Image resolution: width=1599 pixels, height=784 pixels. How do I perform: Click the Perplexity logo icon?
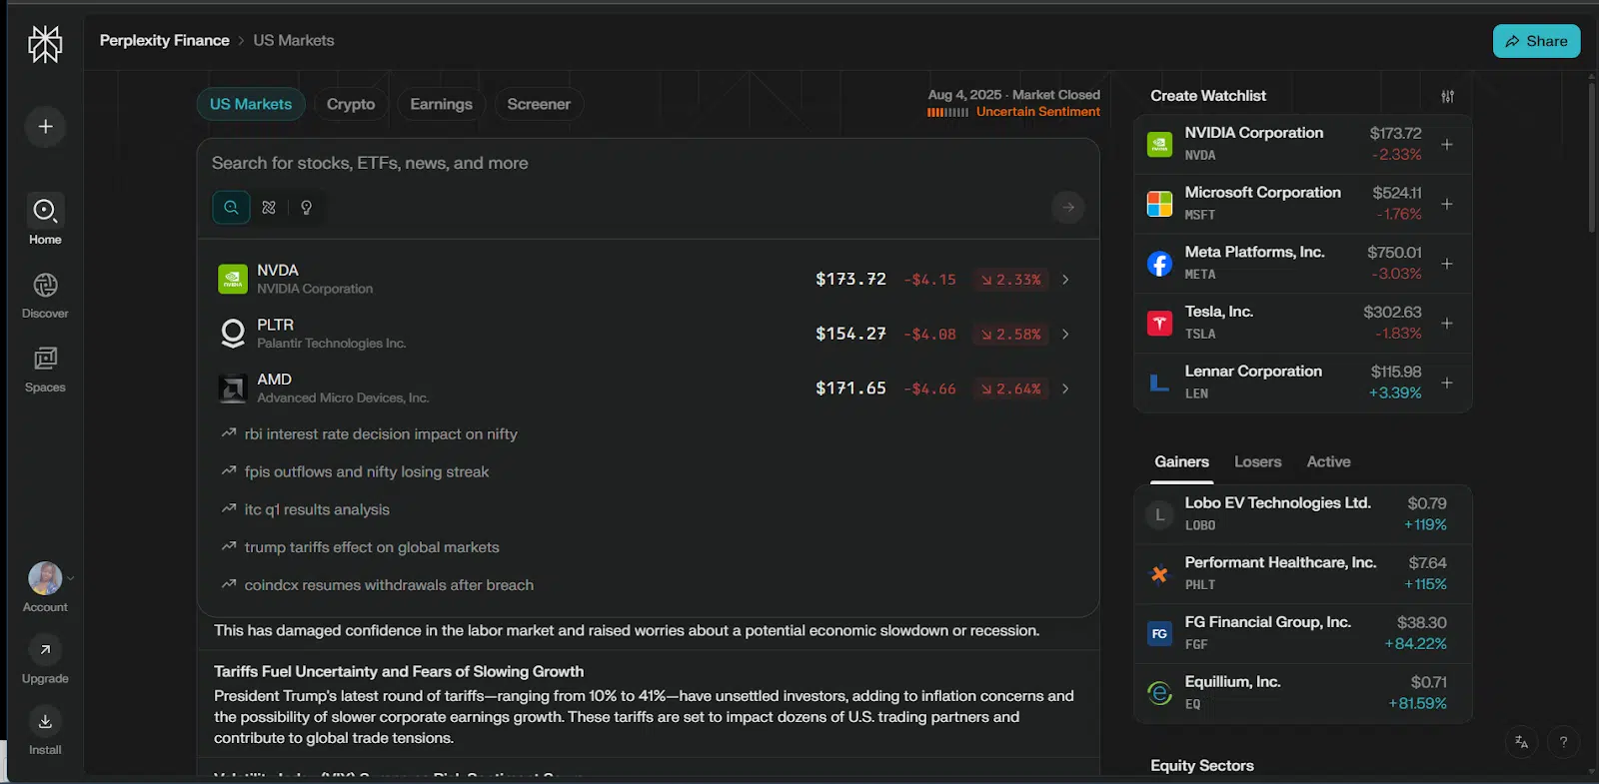tap(45, 44)
